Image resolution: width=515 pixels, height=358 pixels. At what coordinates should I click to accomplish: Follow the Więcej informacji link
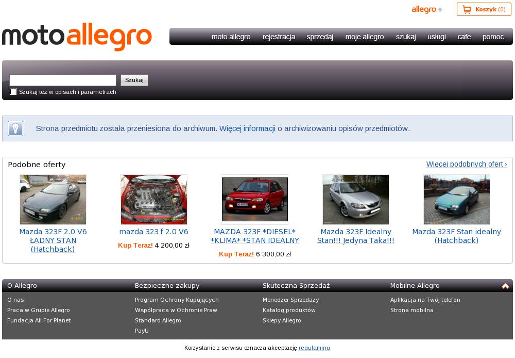coord(247,128)
